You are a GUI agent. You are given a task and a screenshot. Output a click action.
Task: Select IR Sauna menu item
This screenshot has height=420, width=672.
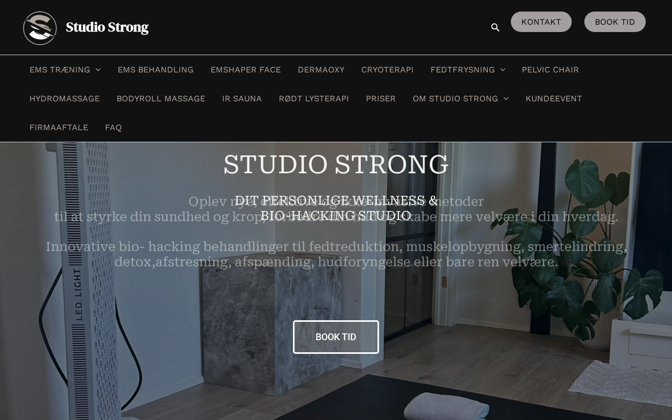coord(242,99)
